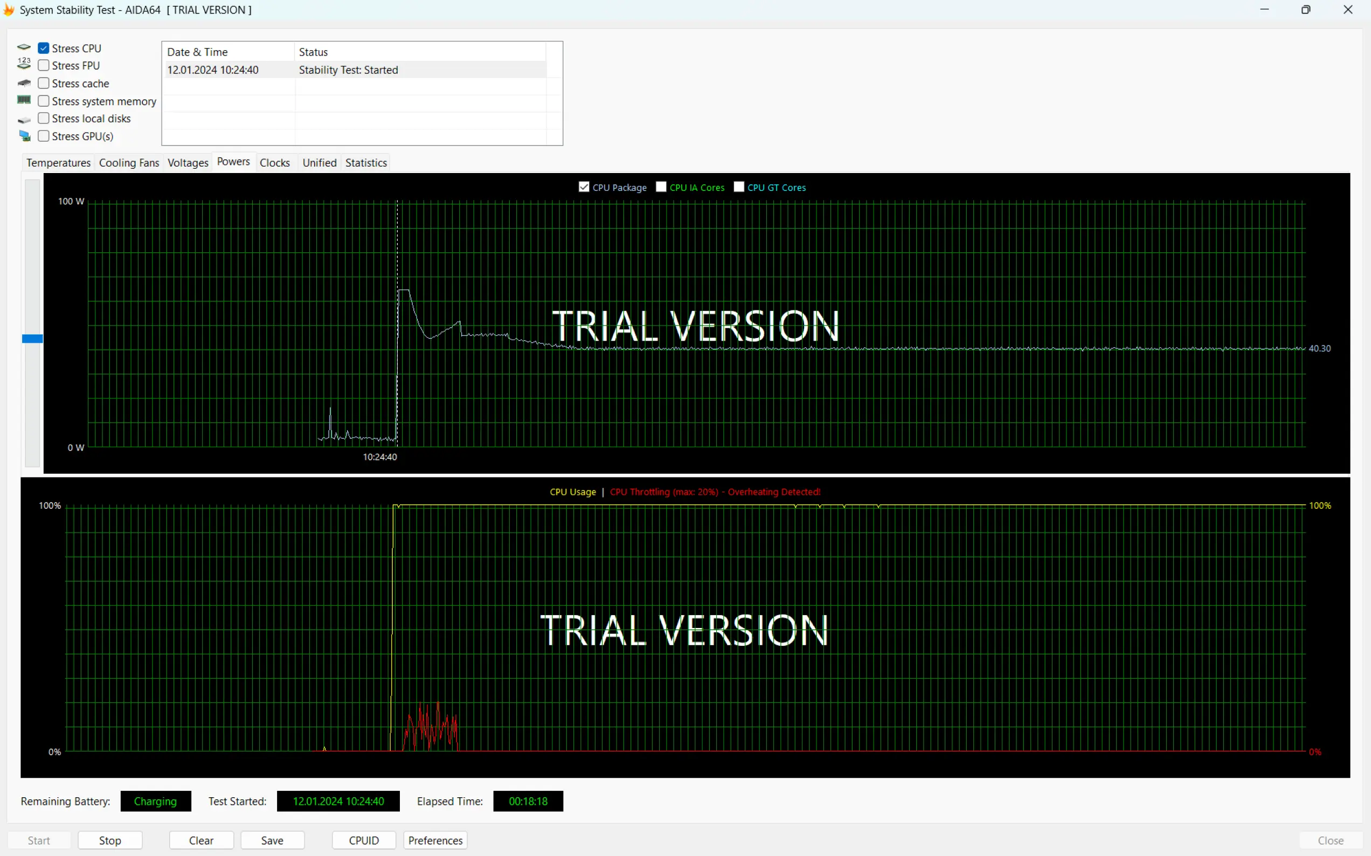The image size is (1371, 856).
Task: Click the monitor icon beside Stress GPU(s)
Action: pyautogui.click(x=24, y=136)
